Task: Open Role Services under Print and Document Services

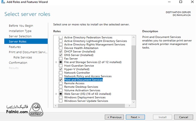Action: point(23,57)
